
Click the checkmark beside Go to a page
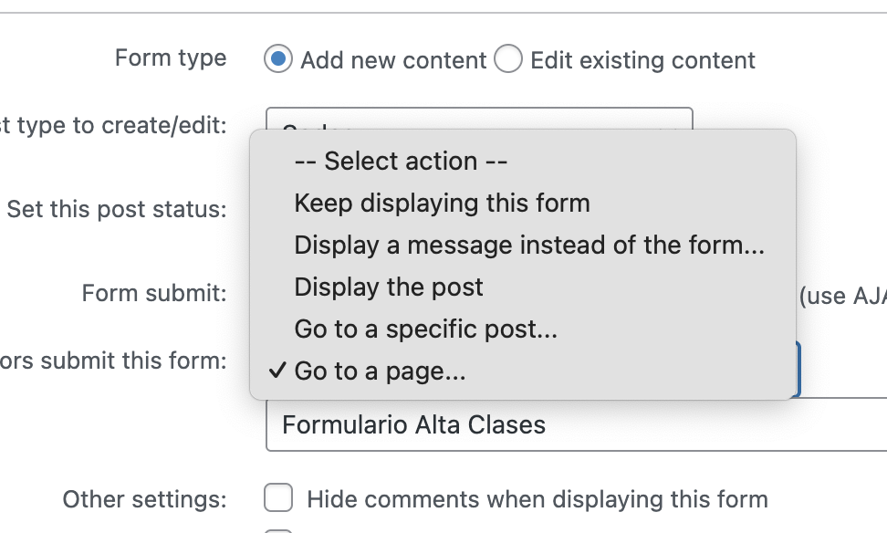coord(277,371)
